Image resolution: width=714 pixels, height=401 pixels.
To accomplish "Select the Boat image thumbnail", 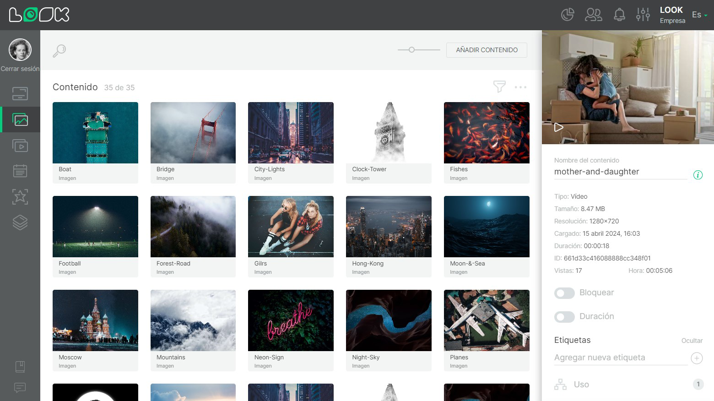I will [x=95, y=133].
